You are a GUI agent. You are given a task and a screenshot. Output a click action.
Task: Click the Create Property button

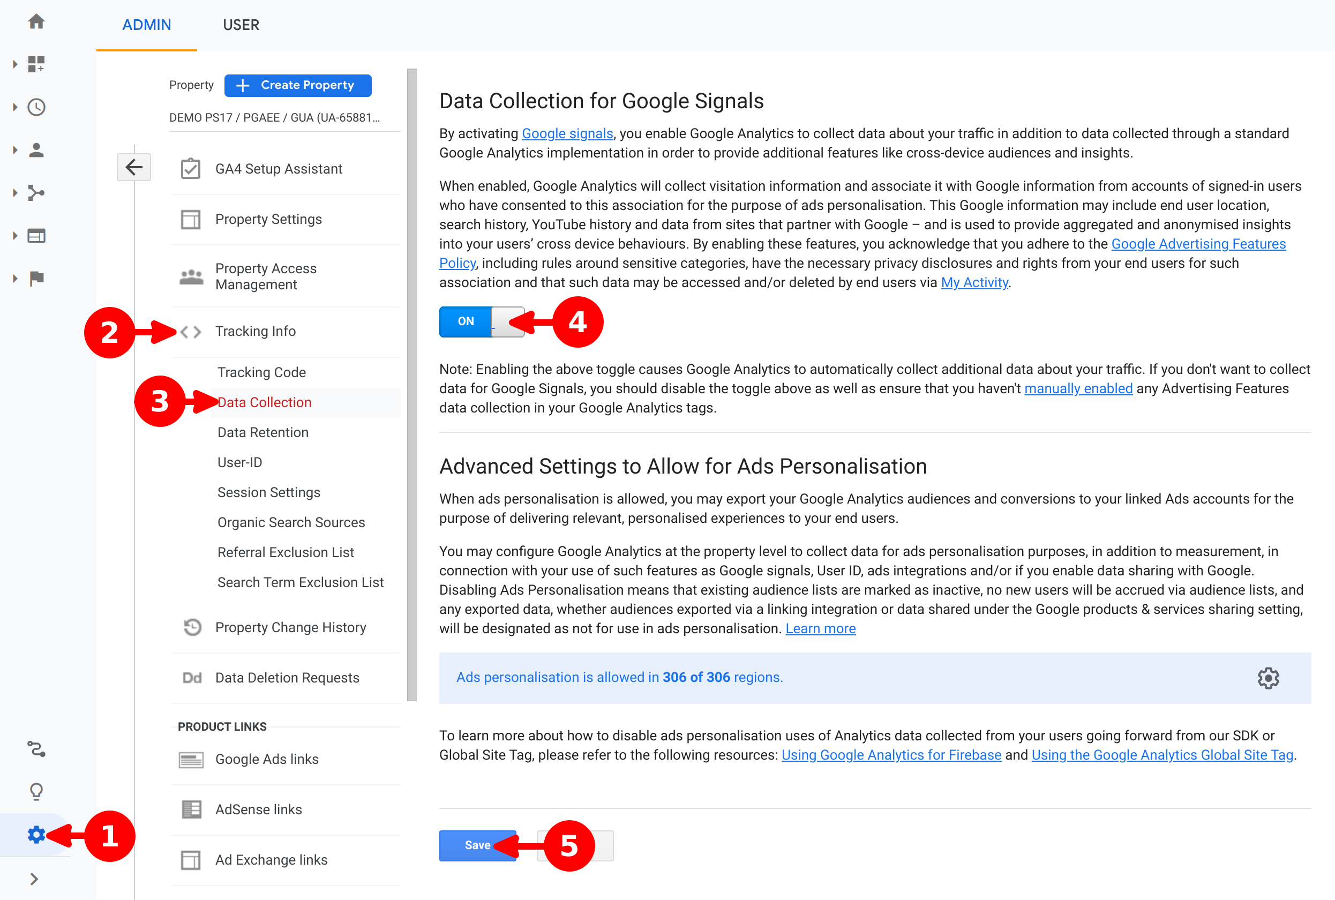pos(297,85)
